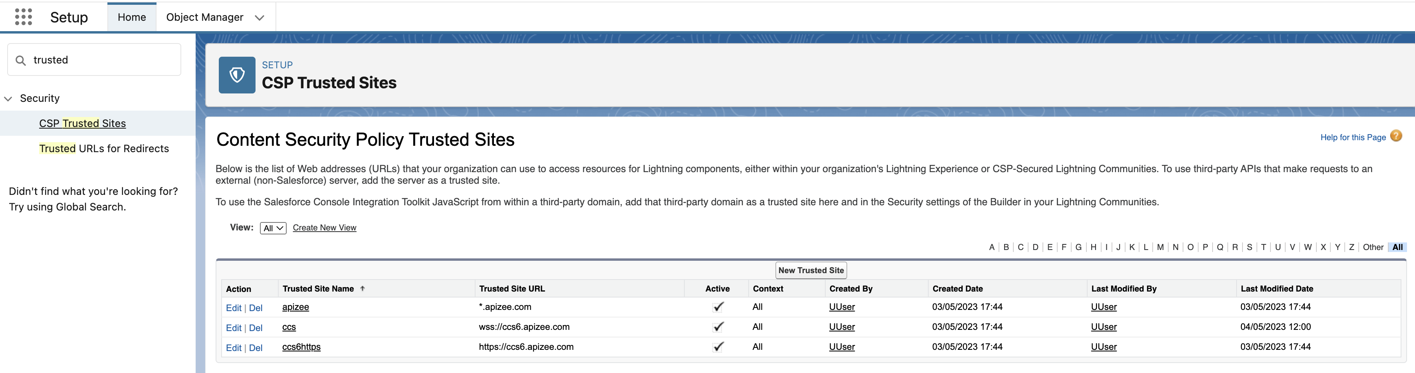Filter list by letter S

click(x=1249, y=247)
